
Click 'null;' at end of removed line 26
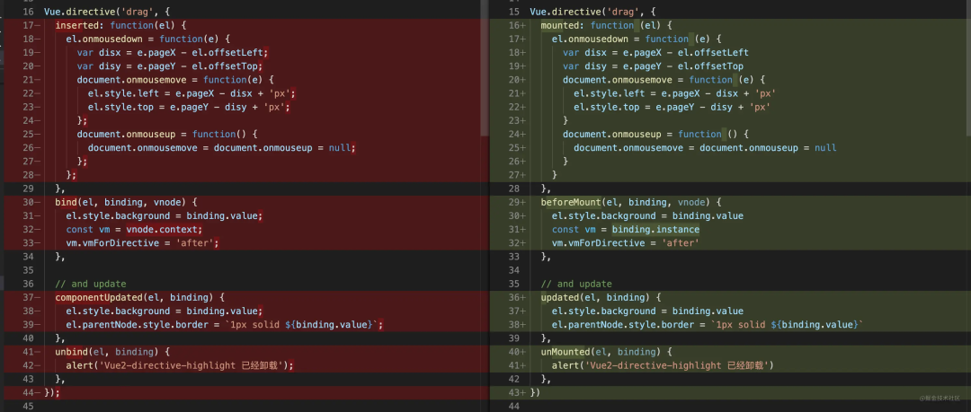pyautogui.click(x=343, y=148)
